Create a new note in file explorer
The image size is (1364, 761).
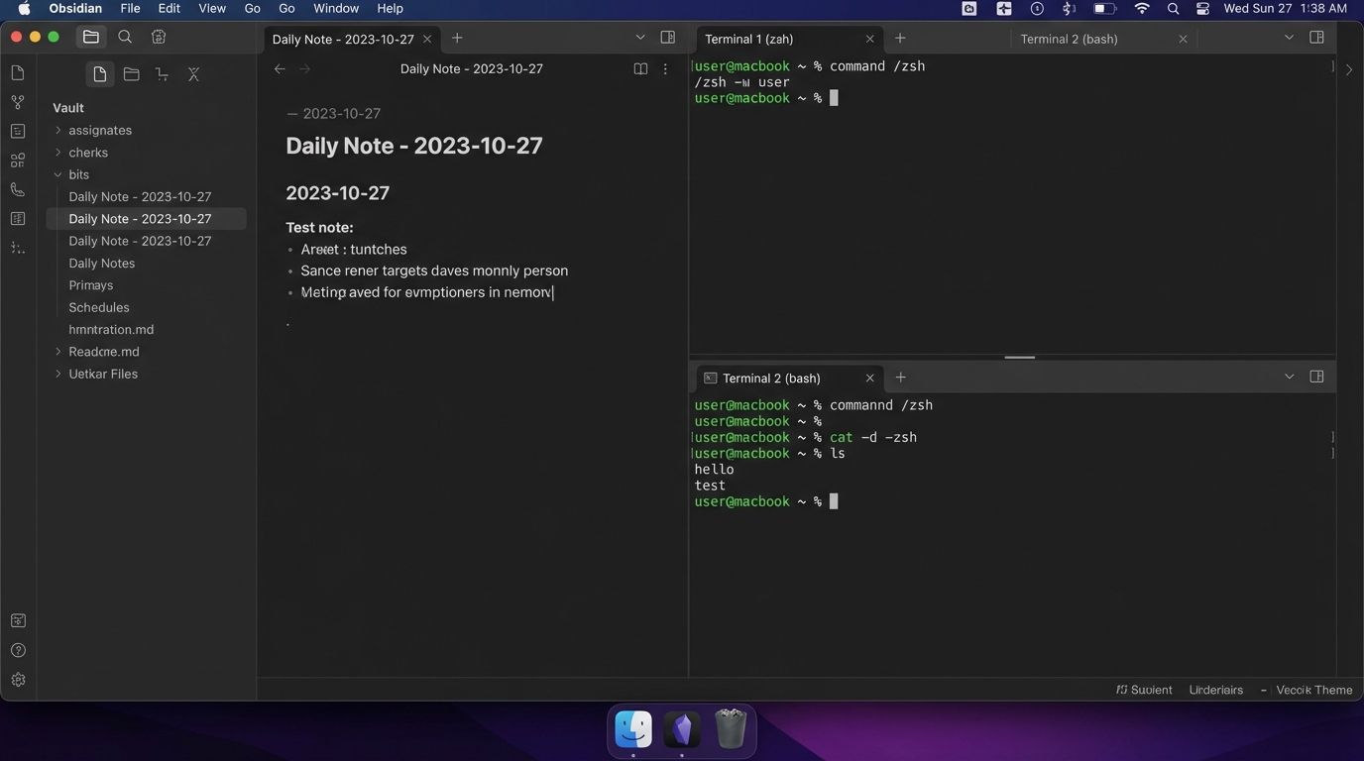coord(99,74)
